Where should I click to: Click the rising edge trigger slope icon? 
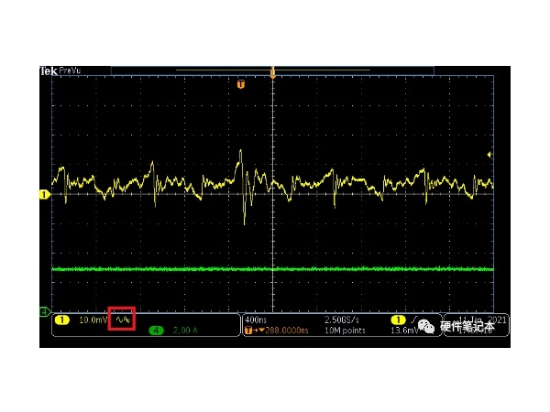pyautogui.click(x=414, y=320)
